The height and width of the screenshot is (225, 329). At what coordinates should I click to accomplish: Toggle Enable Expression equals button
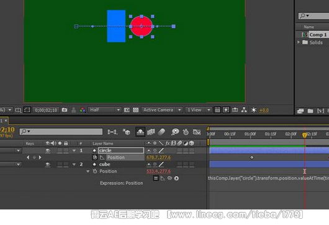pyautogui.click(x=156, y=178)
